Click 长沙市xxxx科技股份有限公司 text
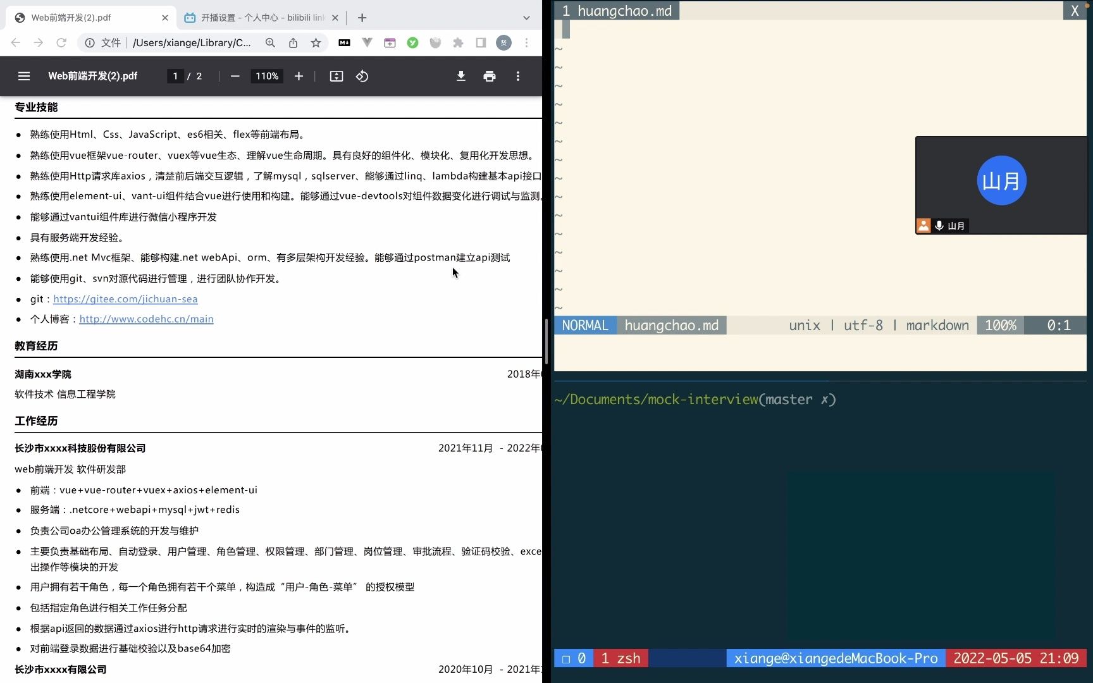The width and height of the screenshot is (1093, 683). click(80, 448)
